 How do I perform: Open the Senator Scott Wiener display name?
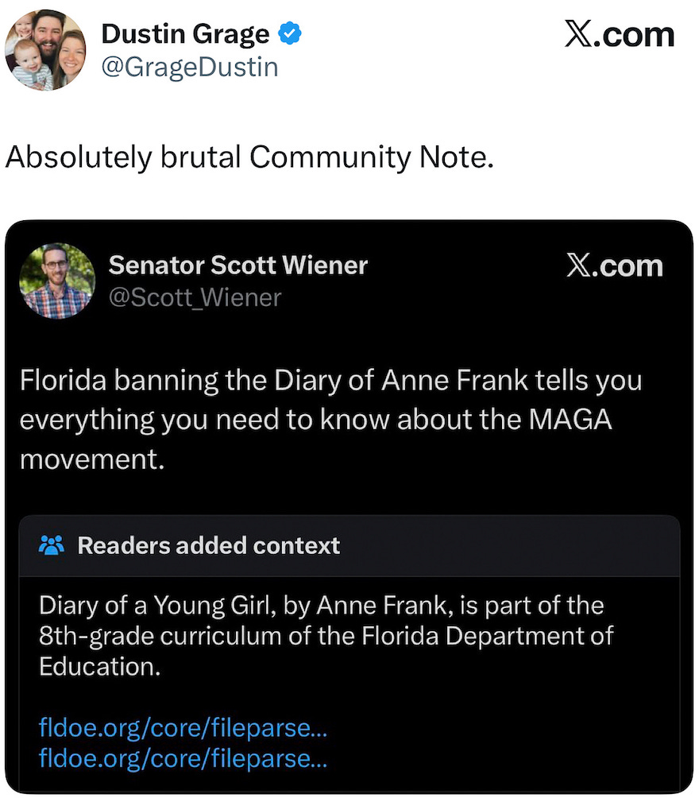point(238,265)
